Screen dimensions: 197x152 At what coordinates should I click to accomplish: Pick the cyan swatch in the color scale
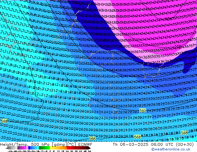[x=38, y=148]
